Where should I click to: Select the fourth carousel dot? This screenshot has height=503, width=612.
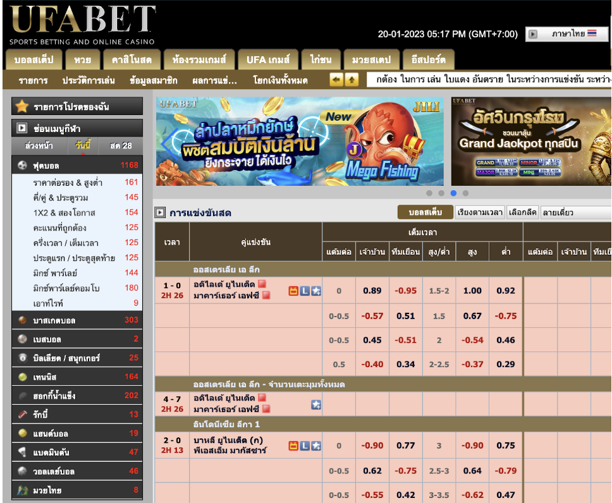coord(465,193)
